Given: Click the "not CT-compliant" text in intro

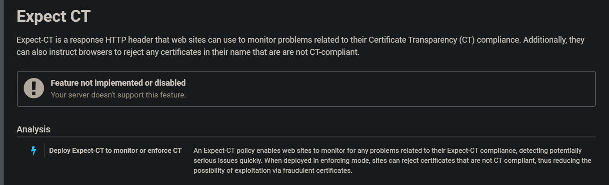Looking at the screenshot, I should 330,52.
